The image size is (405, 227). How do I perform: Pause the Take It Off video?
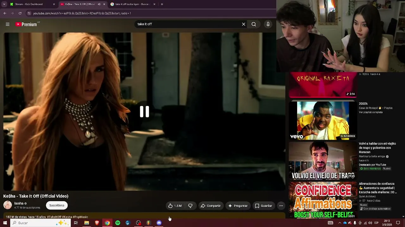pos(145,112)
